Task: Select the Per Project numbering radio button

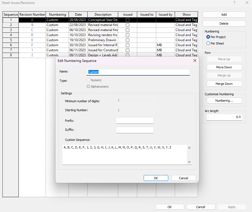Action: 208,37
